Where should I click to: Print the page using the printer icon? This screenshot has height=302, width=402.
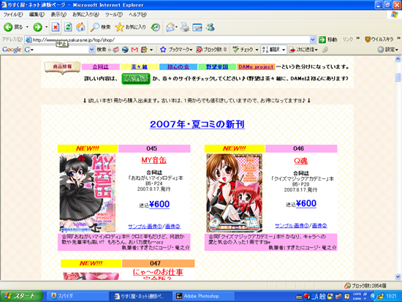point(185,27)
